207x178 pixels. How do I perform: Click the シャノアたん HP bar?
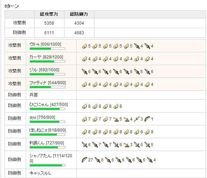(47, 165)
